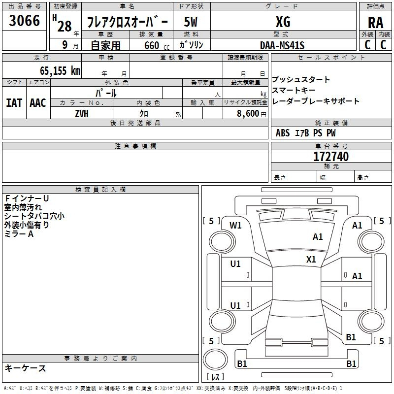The height and width of the screenshot is (394, 394).
Task: Select the 登録番号 header
Action: coord(176,57)
